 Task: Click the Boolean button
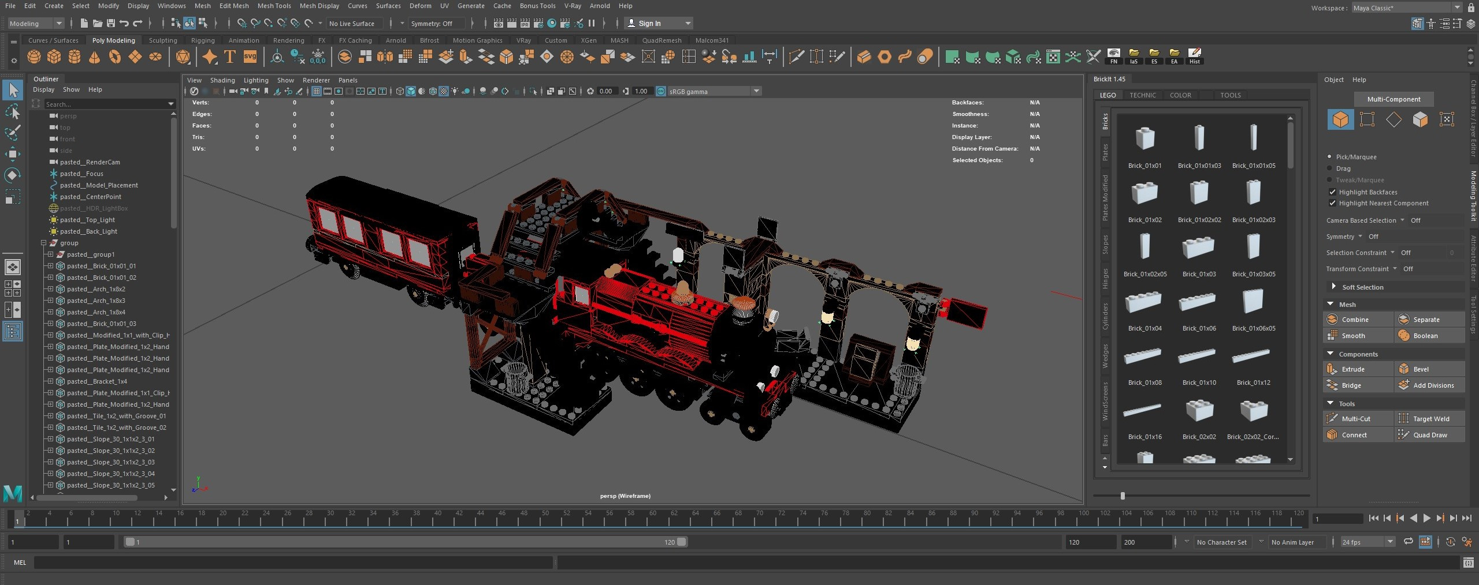coord(1430,336)
